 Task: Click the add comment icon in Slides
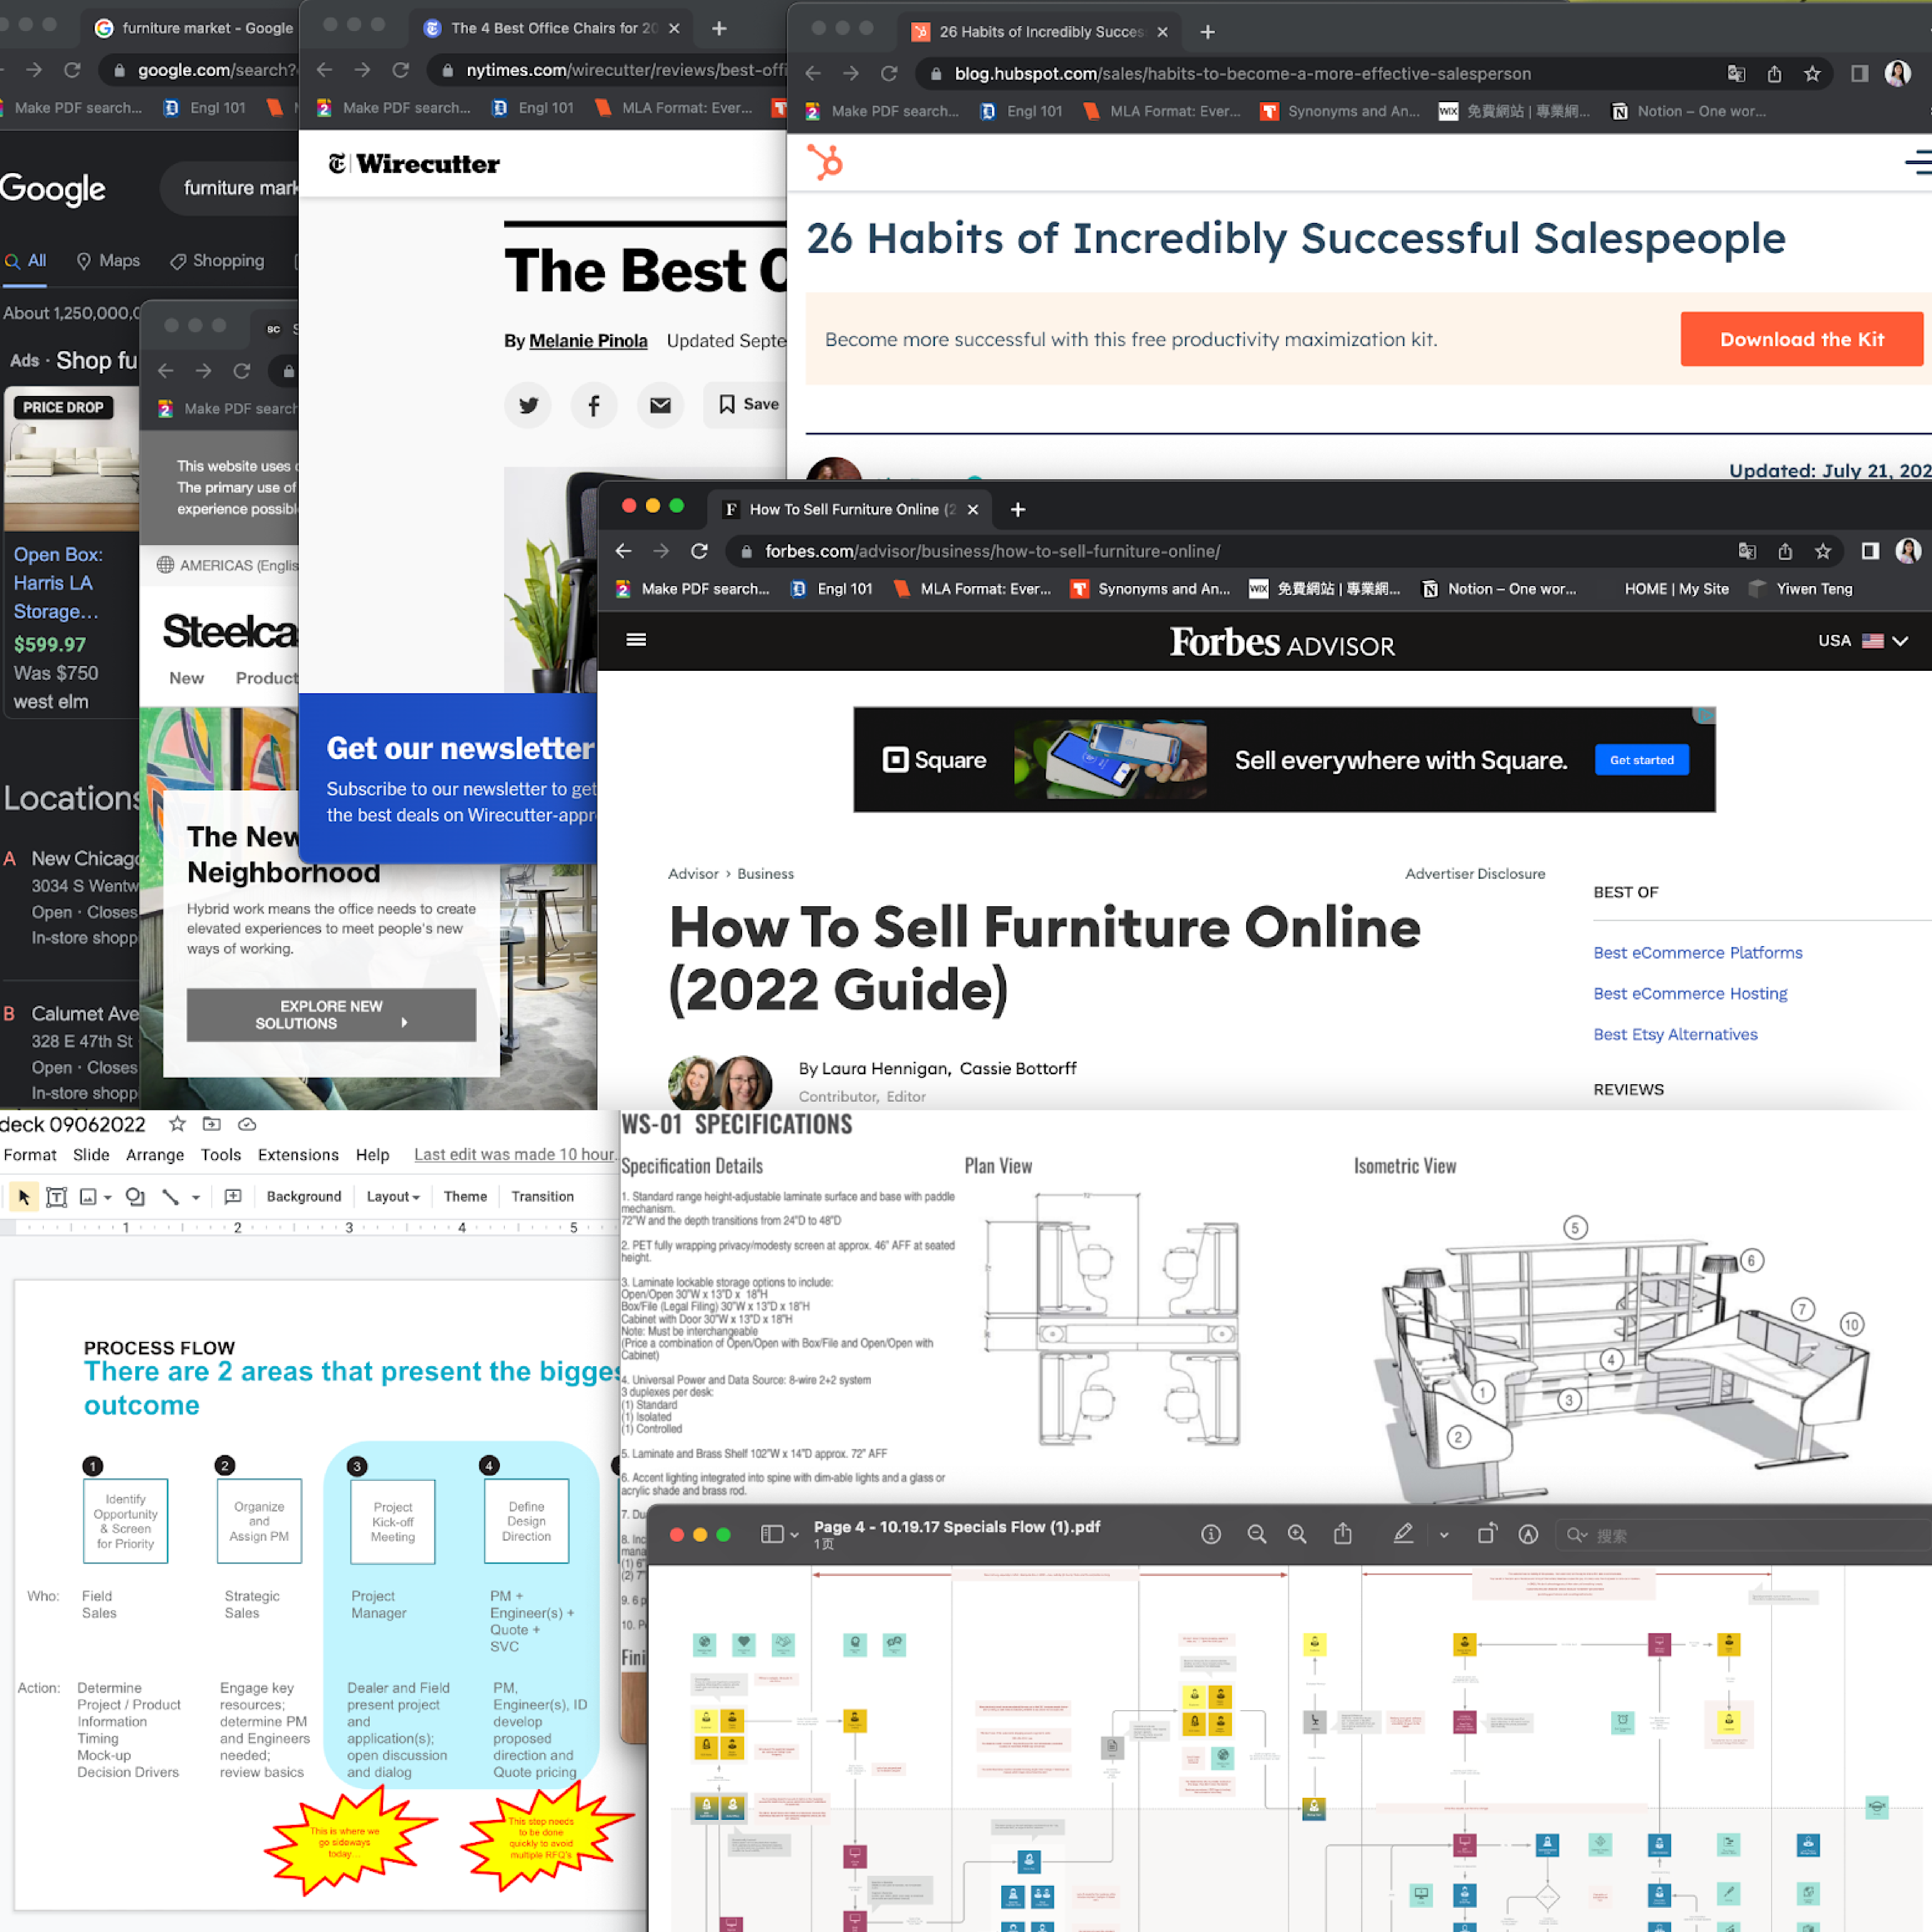[233, 1197]
